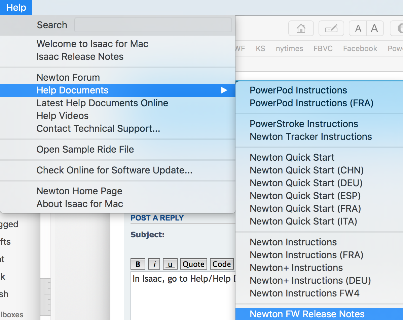This screenshot has width=403, height=320.
Task: Open the nytimes bookmark
Action: (x=289, y=48)
